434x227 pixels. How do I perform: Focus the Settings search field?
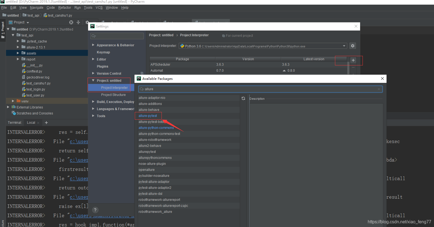point(117,36)
